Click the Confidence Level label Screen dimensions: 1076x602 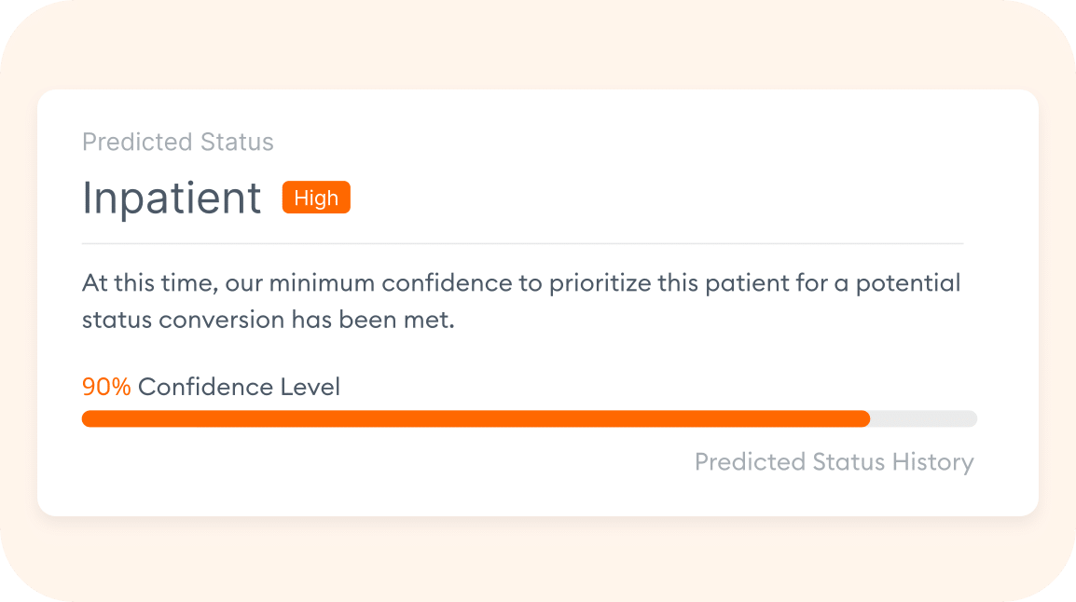238,386
